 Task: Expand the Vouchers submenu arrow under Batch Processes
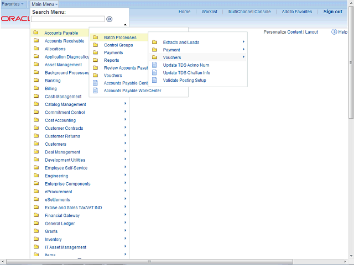tap(243, 57)
